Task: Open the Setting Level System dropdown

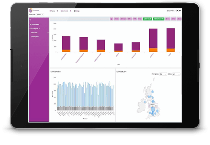Action: (x=40, y=15)
